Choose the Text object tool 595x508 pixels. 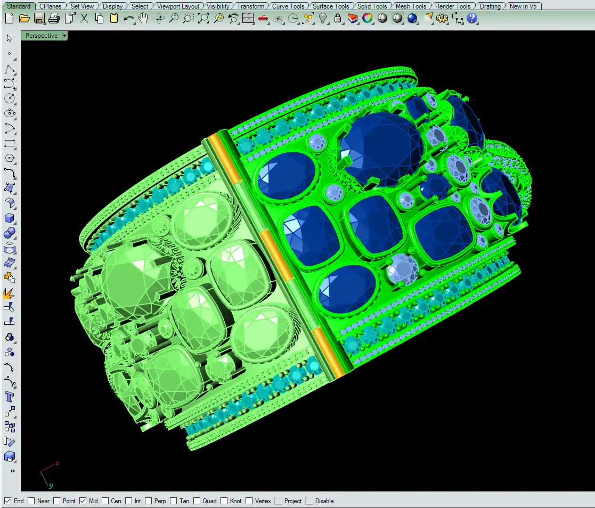(10, 397)
